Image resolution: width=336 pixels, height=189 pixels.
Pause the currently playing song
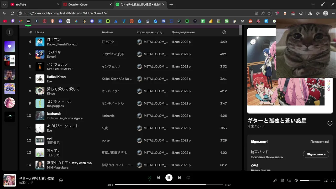tap(169, 178)
